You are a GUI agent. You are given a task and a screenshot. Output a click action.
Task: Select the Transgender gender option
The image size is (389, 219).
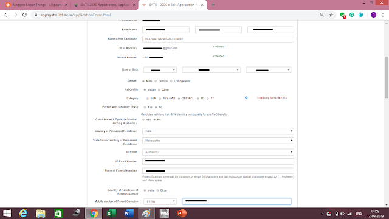pos(171,81)
